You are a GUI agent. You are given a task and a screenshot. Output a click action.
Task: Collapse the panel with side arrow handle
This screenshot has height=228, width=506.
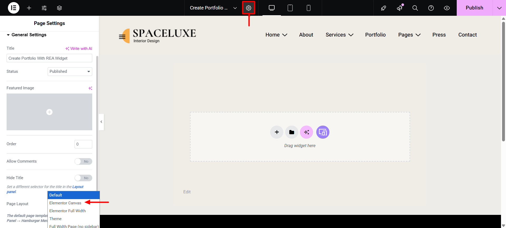click(101, 122)
